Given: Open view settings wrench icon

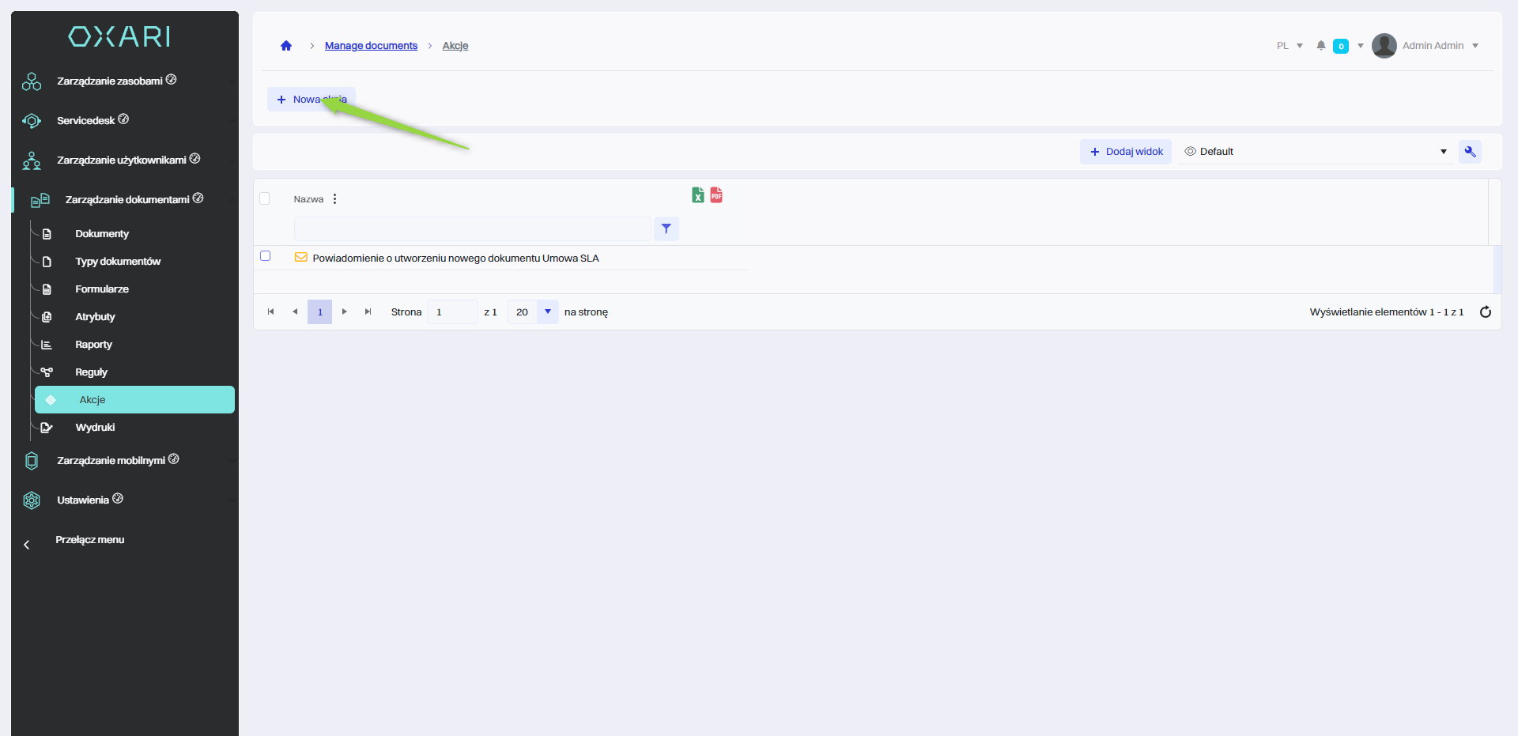Looking at the screenshot, I should [1470, 152].
